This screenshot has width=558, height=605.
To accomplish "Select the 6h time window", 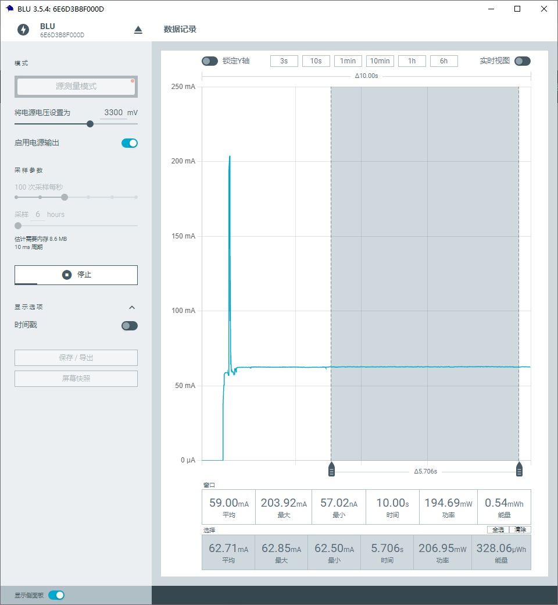I will (x=444, y=61).
